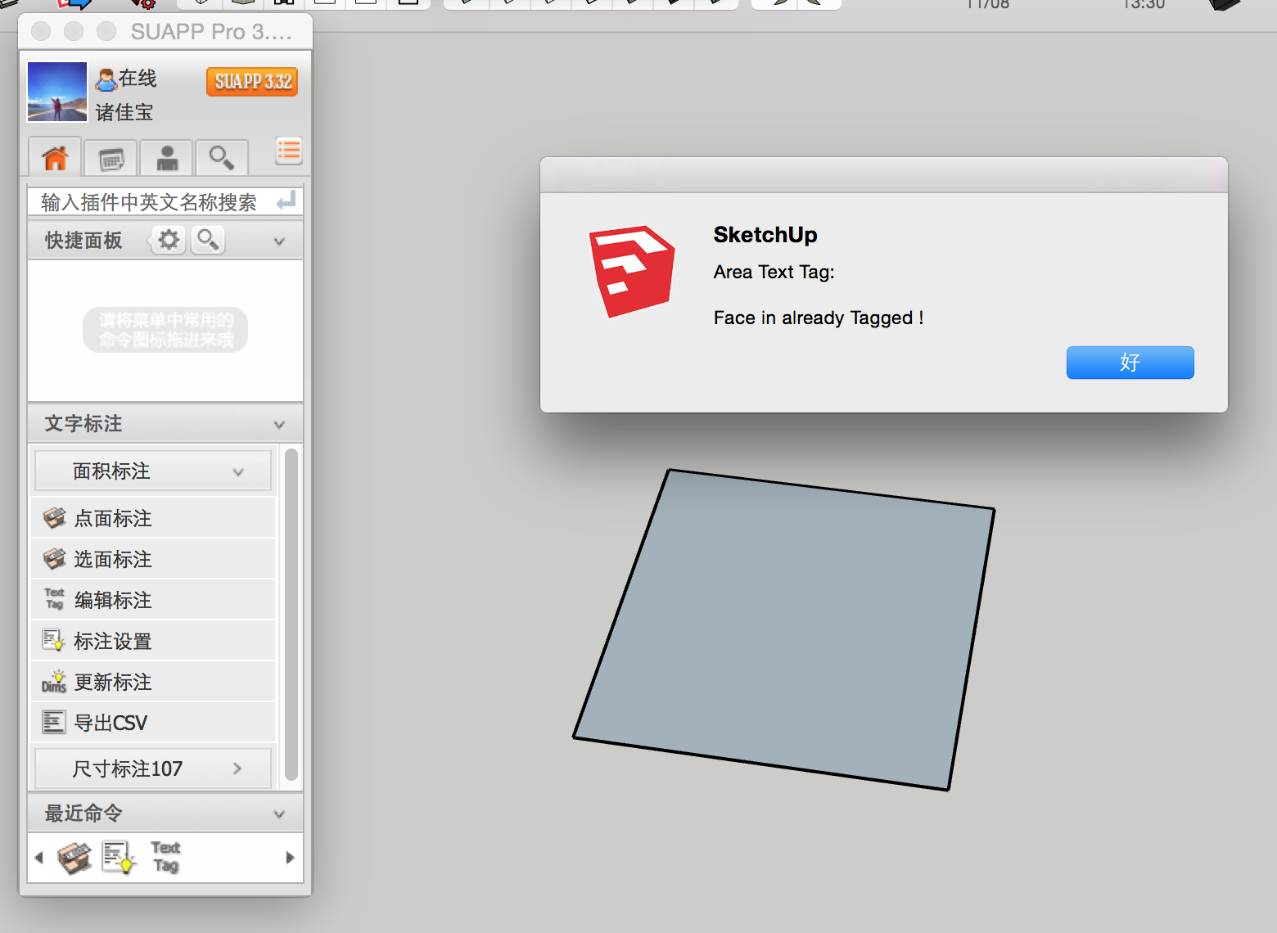Click the quick panel search magnifier icon
The width and height of the screenshot is (1277, 933).
click(208, 240)
